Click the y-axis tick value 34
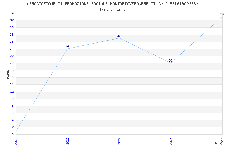This screenshot has height=146, width=225. click(12, 13)
